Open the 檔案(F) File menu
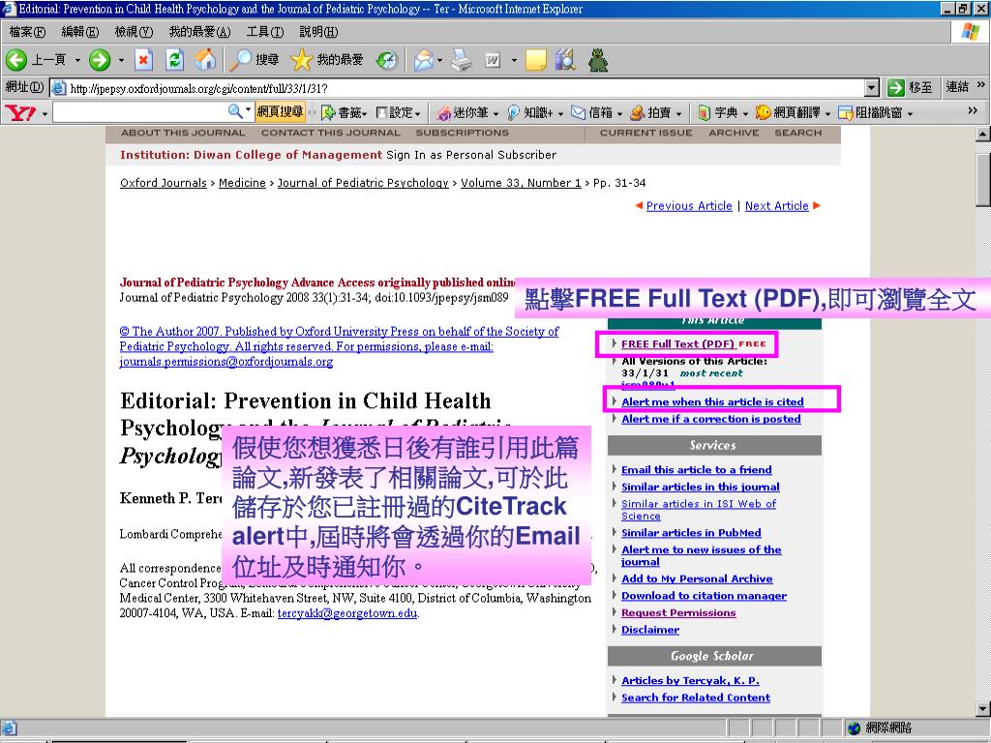Screen dimensions: 991x743 coord(27,32)
